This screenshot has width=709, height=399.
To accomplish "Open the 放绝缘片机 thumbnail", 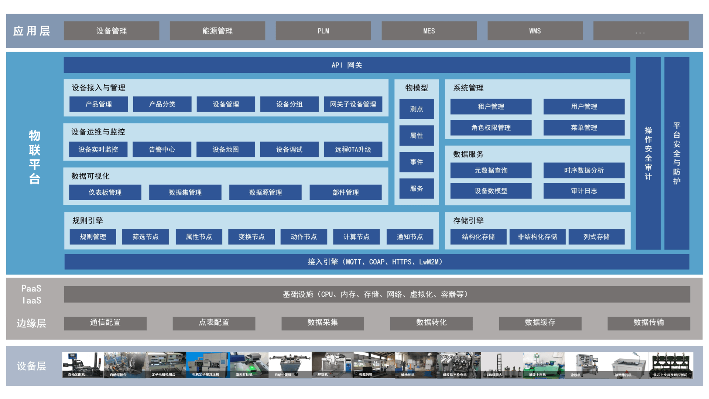I will click(627, 365).
